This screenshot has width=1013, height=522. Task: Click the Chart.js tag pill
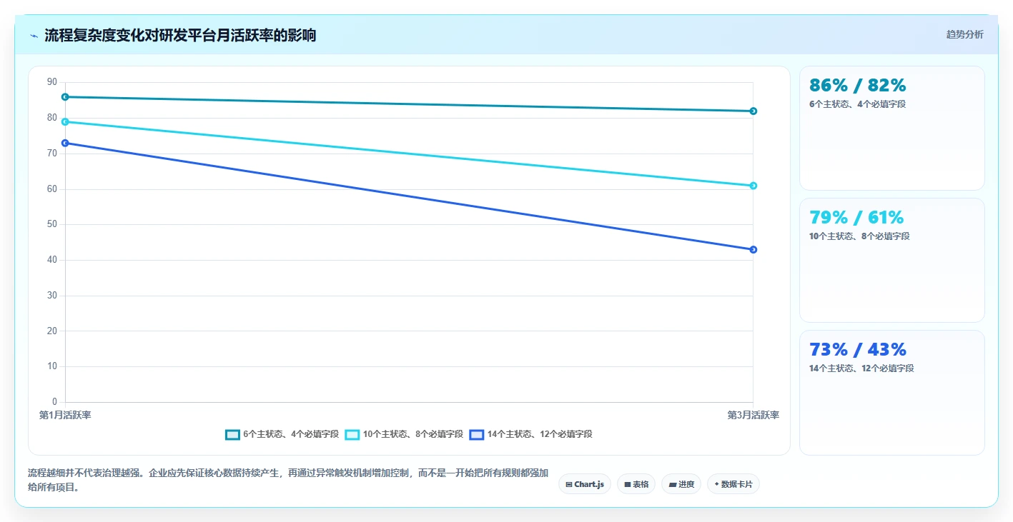pyautogui.click(x=585, y=484)
